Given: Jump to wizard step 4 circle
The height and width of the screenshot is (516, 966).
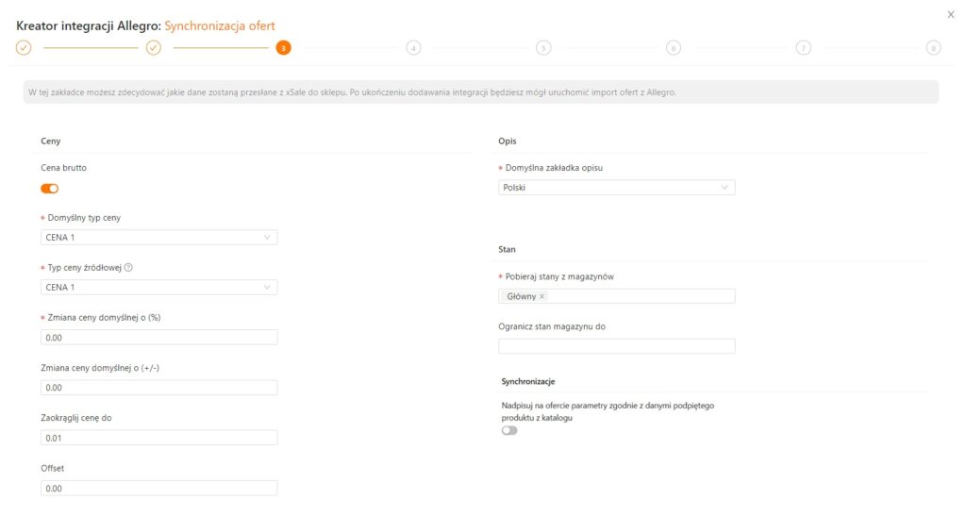Looking at the screenshot, I should pos(413,48).
